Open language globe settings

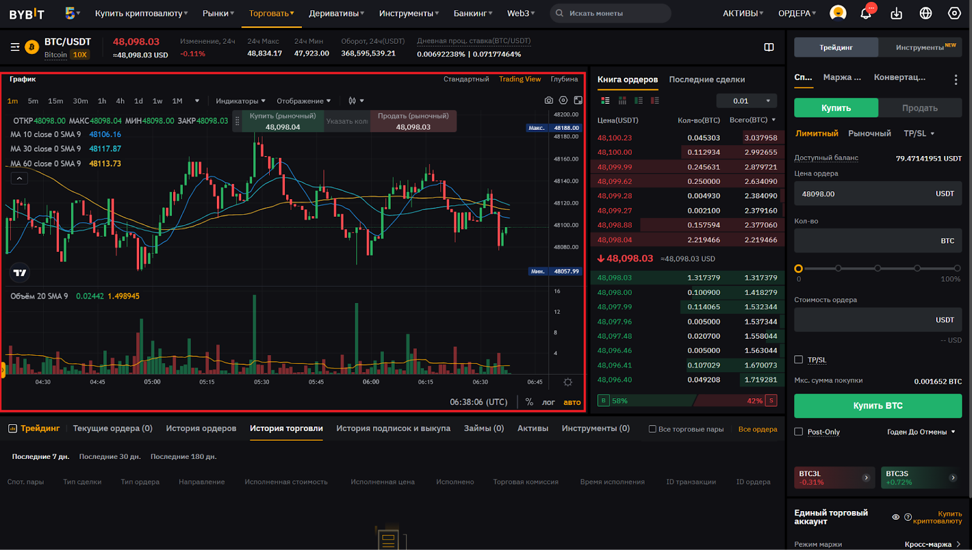click(925, 13)
